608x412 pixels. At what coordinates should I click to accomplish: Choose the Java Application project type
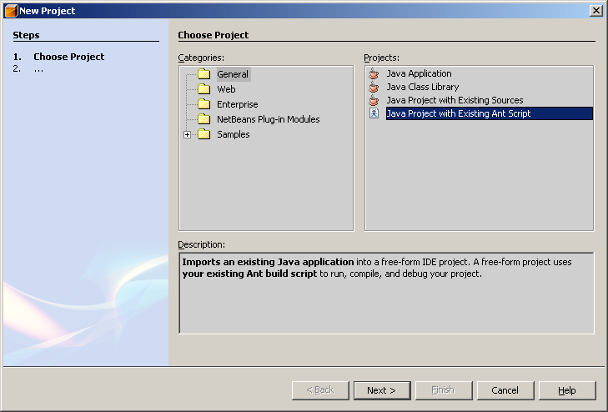tap(419, 73)
